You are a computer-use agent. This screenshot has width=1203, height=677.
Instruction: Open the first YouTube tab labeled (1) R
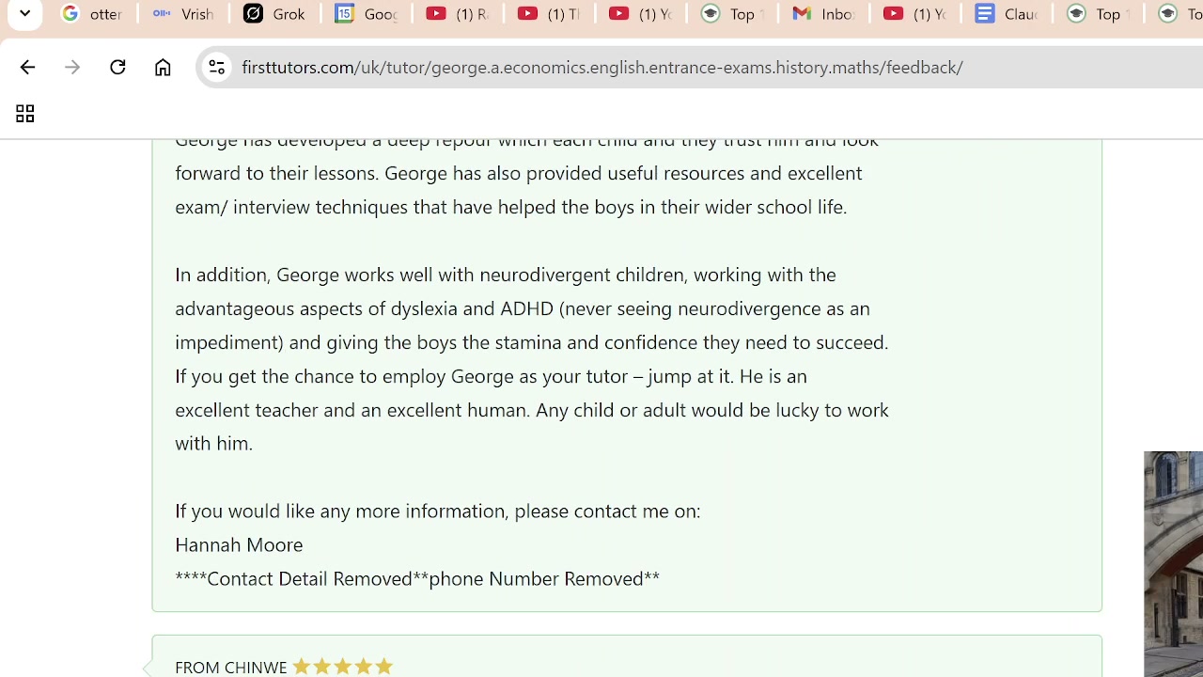458,14
